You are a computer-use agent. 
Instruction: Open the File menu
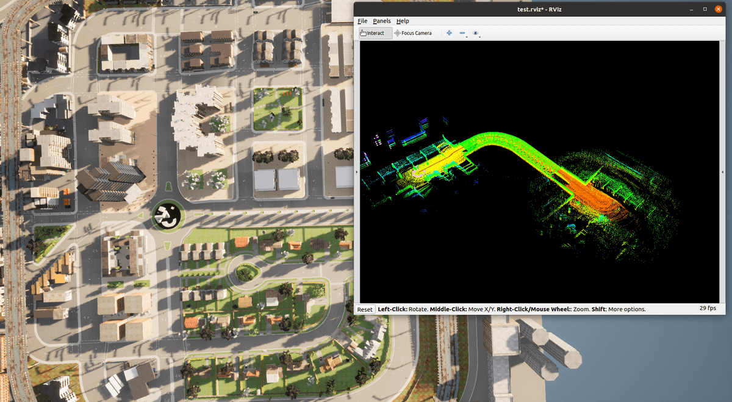pos(362,21)
